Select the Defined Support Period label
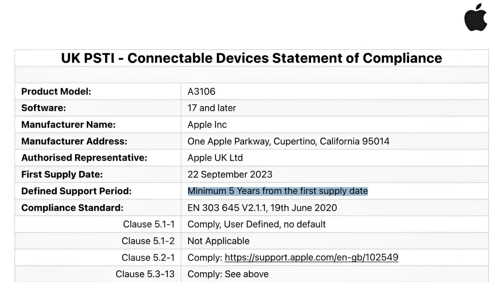This screenshot has height=282, width=502. tap(76, 191)
